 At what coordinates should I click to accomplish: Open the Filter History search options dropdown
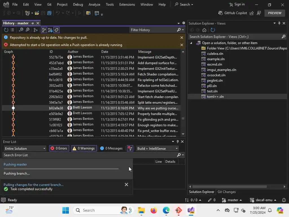click(183, 30)
